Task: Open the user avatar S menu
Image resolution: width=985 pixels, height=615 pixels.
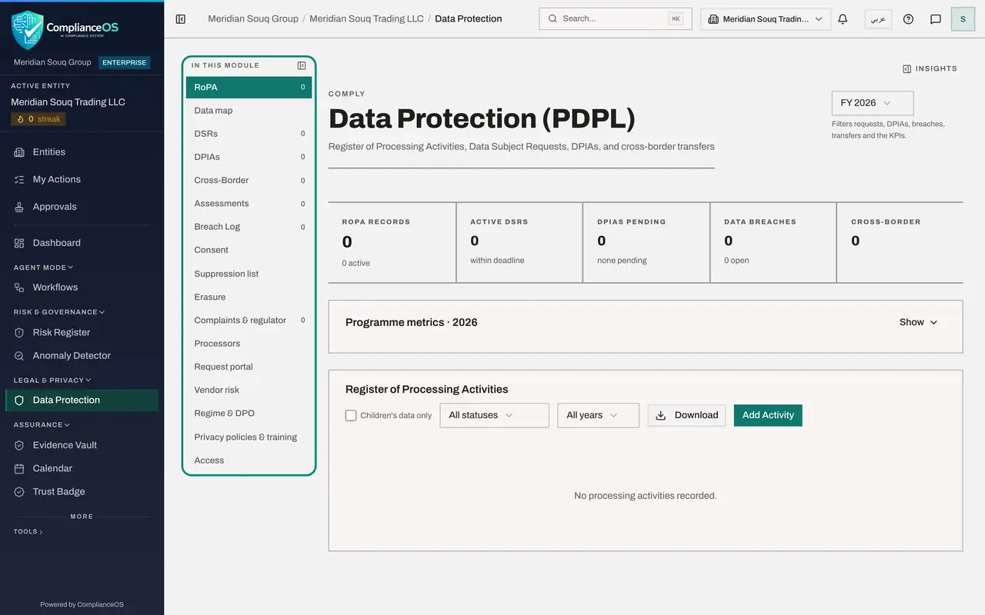Action: tap(963, 19)
